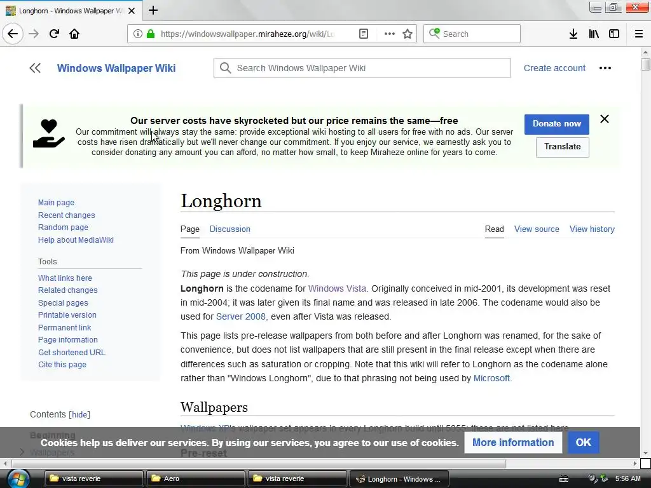Click the browser forward arrow
Viewport: 651px width, 488px height.
tap(34, 34)
